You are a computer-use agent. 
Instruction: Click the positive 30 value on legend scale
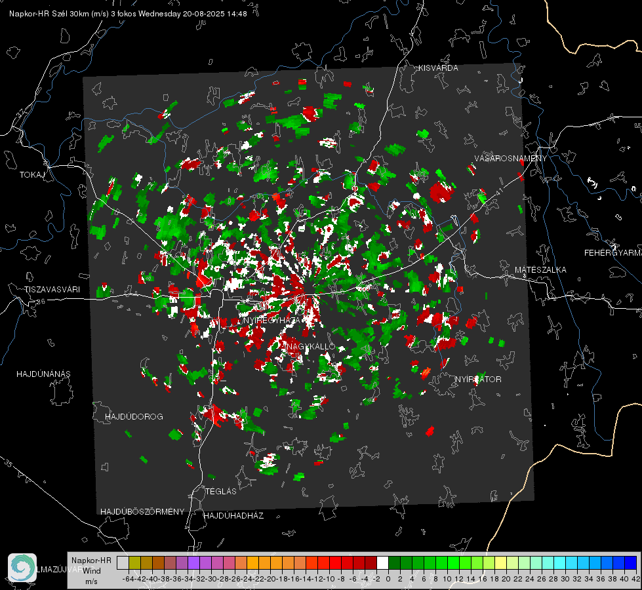(x=565, y=579)
